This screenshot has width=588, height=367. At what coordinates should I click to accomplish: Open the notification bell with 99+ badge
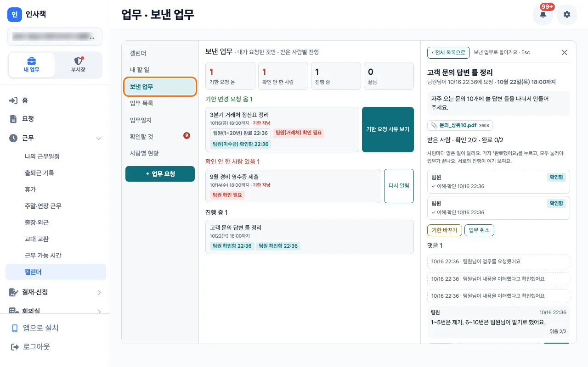tap(543, 15)
